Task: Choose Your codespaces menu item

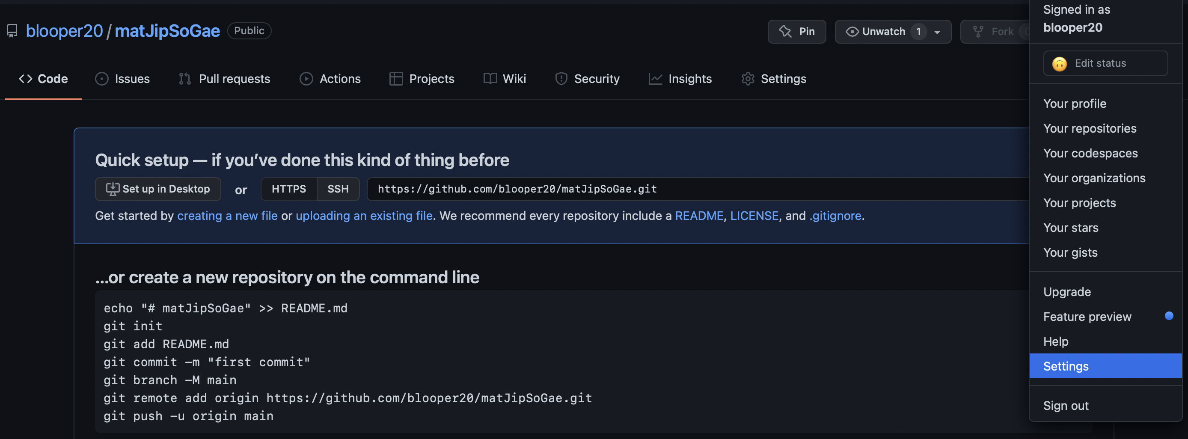Action: (1105, 153)
